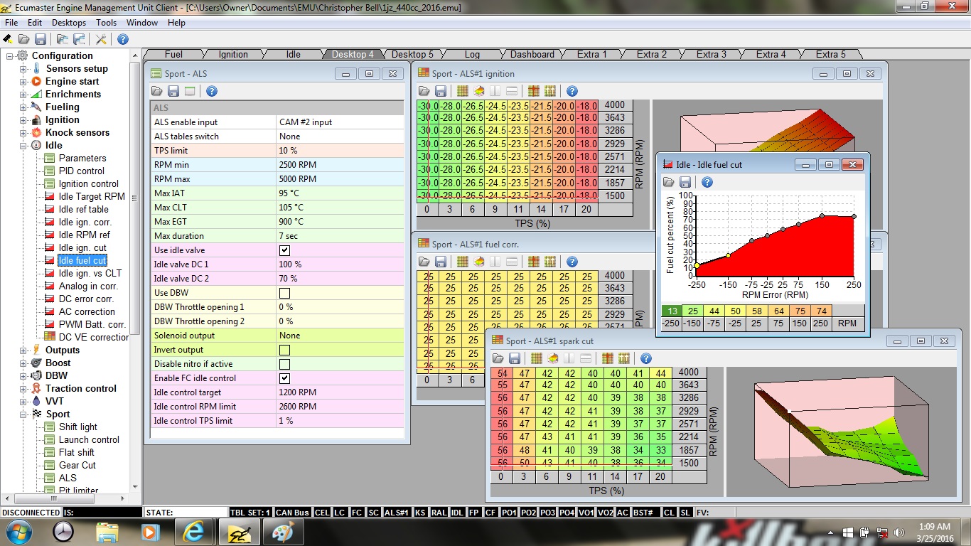Viewport: 971px width, 546px height.
Task: Tick the Invert output checkbox
Action: tap(284, 350)
